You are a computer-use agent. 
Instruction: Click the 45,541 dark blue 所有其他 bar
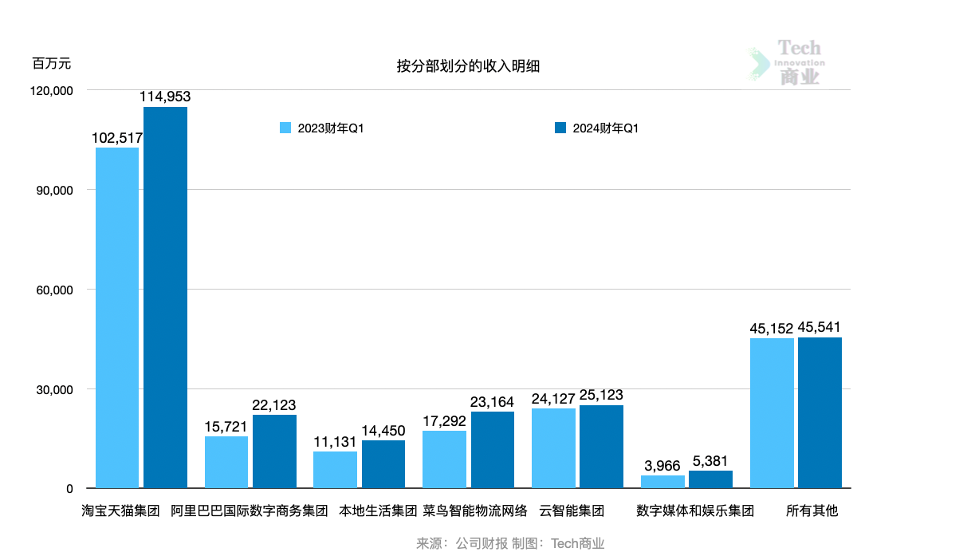coord(820,412)
